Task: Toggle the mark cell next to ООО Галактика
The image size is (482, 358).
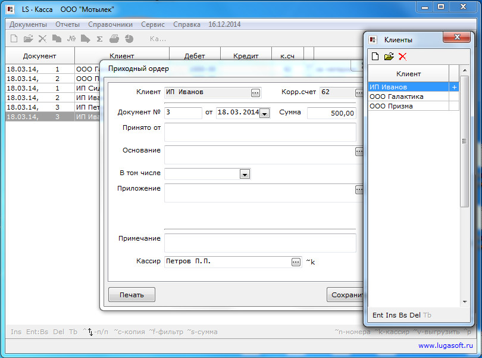Action: point(454,96)
